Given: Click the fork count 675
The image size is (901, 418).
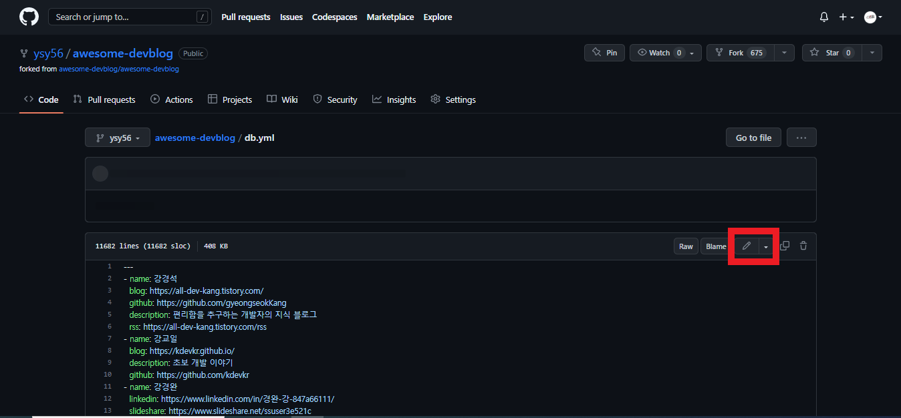Looking at the screenshot, I should click(x=757, y=53).
